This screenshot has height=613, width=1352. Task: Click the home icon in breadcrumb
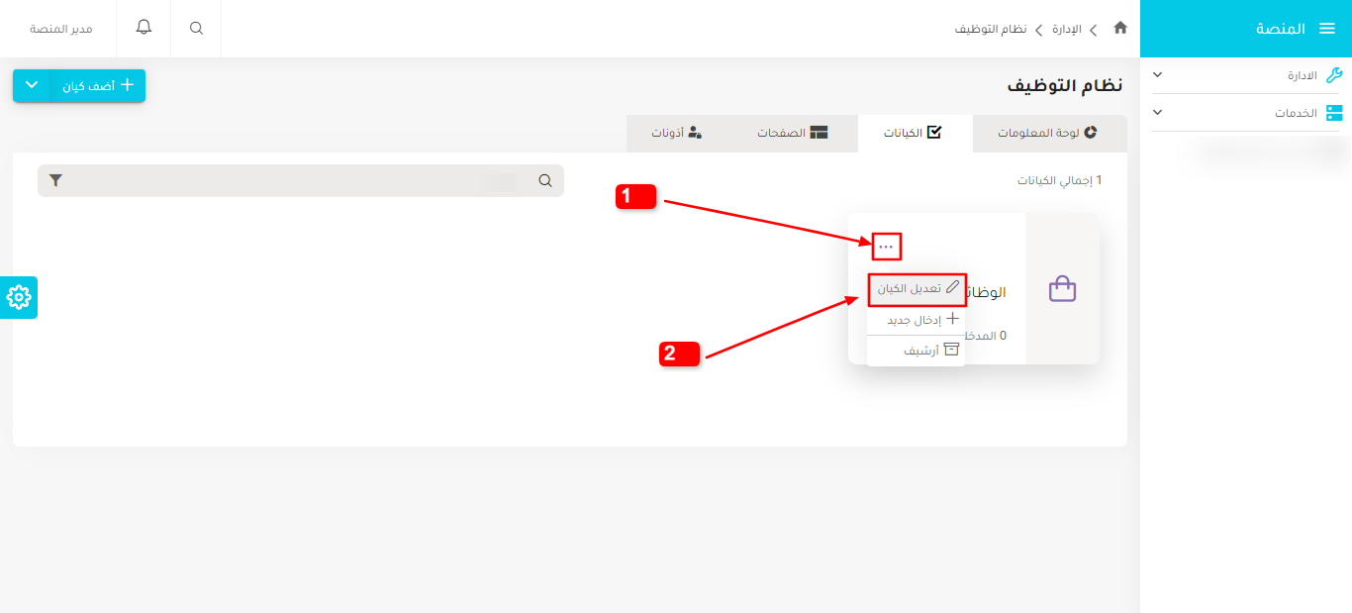(x=1120, y=29)
